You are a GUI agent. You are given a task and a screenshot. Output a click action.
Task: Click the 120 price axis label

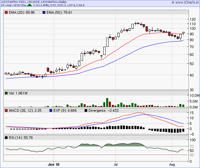(192, 19)
